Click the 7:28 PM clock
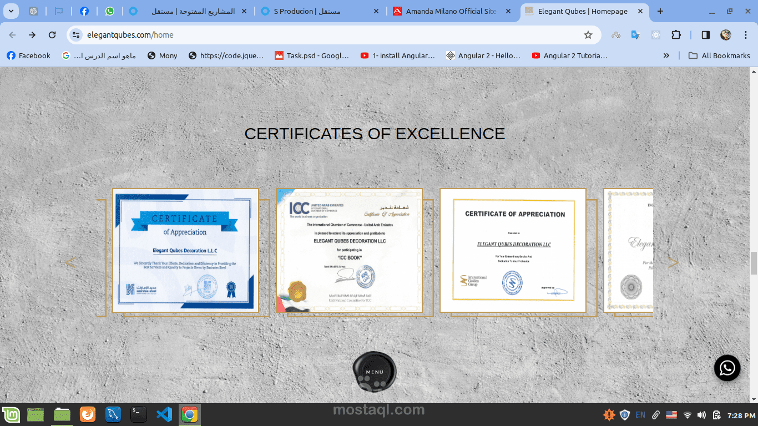 [x=741, y=415]
